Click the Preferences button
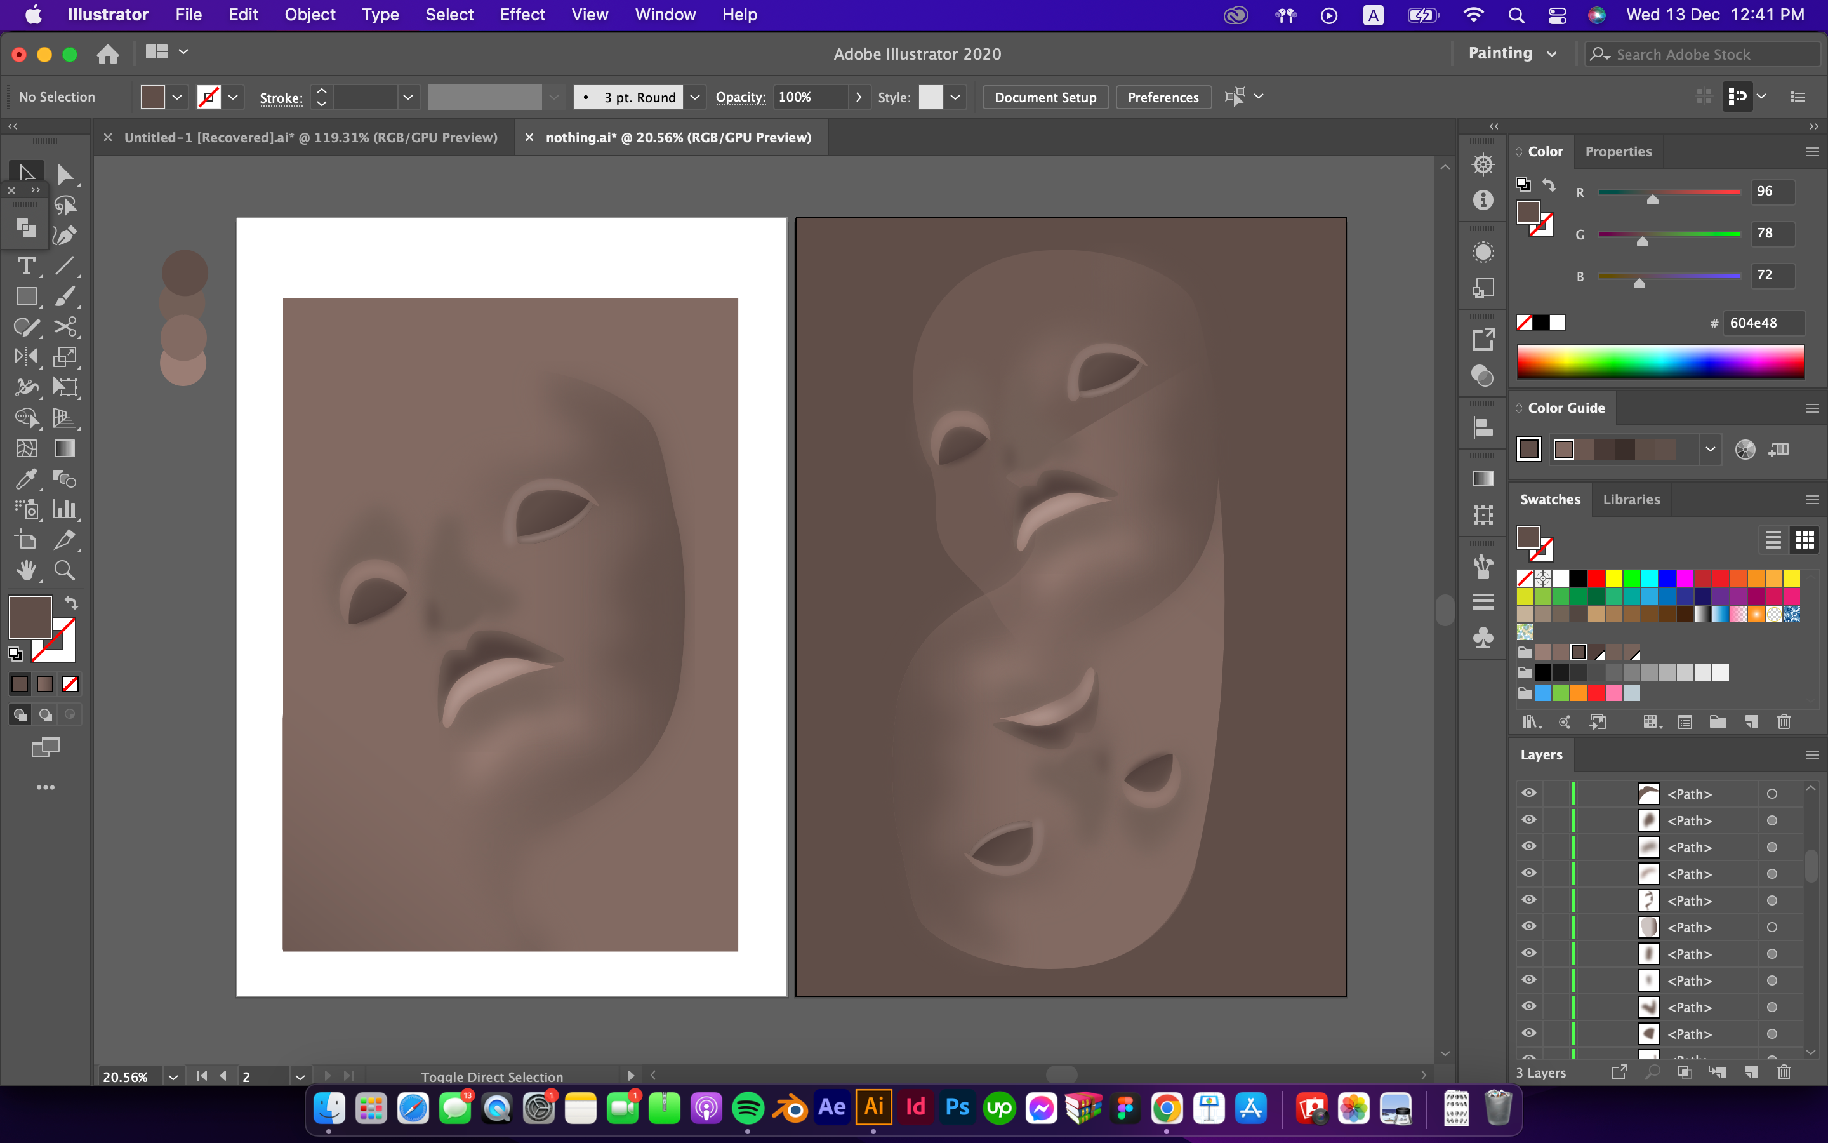Screen dimensions: 1828x1143 (x=1163, y=97)
